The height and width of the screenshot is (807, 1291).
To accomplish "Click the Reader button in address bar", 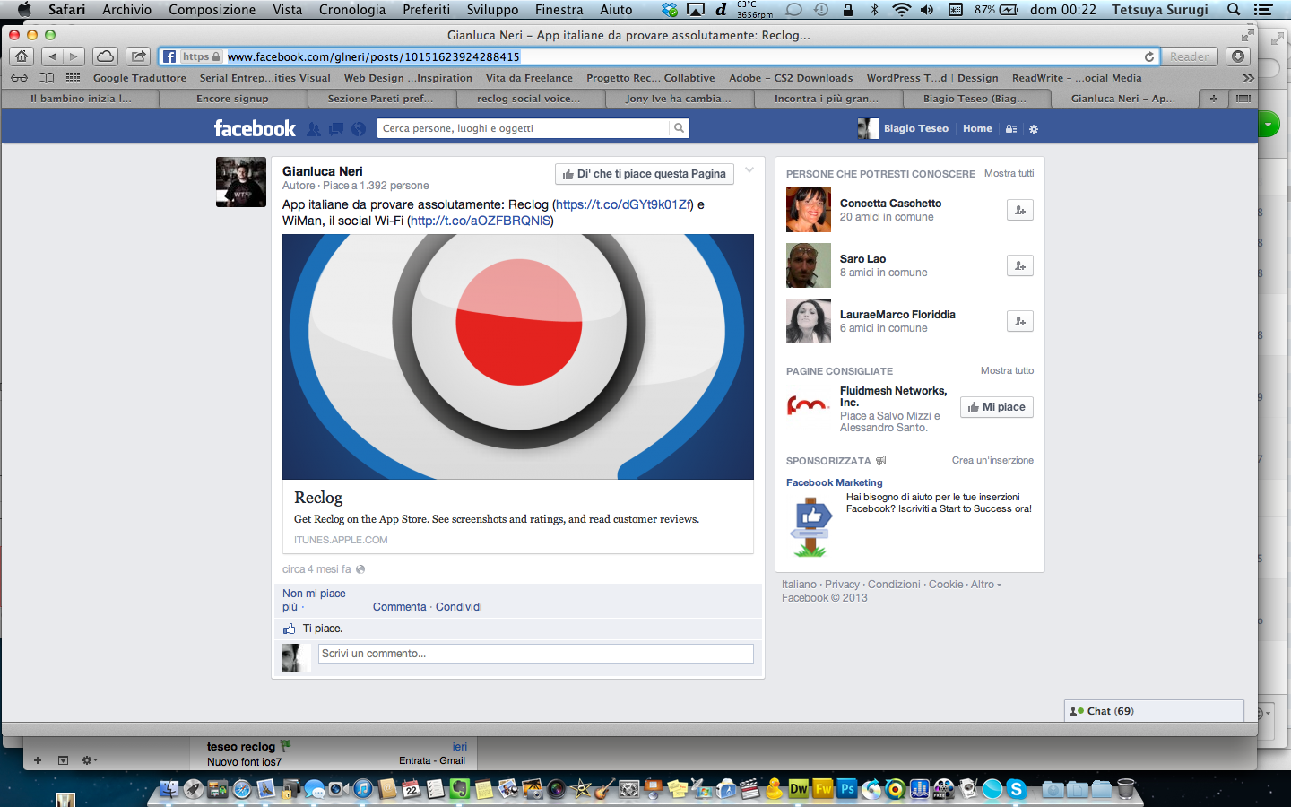I will click(x=1189, y=56).
